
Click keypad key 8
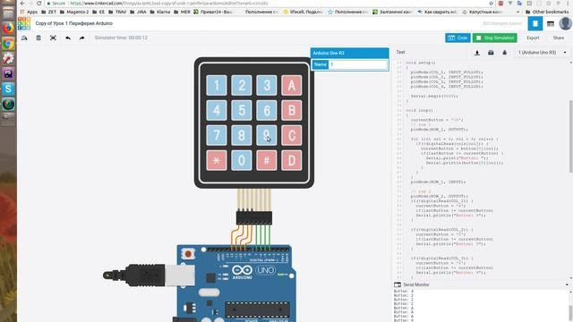click(x=242, y=135)
